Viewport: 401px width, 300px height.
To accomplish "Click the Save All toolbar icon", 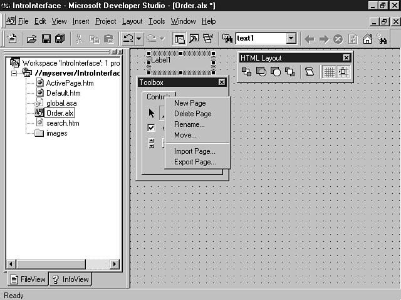I will tap(60, 39).
